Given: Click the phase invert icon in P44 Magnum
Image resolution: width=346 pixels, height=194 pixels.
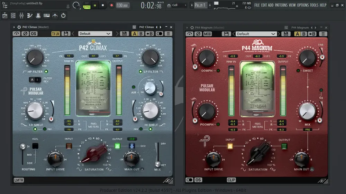Looking at the screenshot, I should [198, 34].
